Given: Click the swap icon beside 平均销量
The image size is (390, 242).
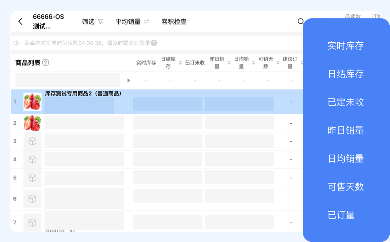Looking at the screenshot, I should coord(147,22).
